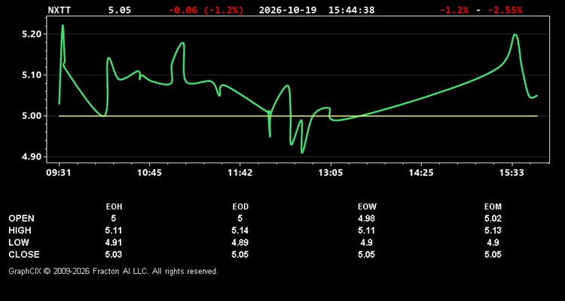565x301 pixels.
Task: Select EOM HIGH value 5.13
Action: (493, 230)
